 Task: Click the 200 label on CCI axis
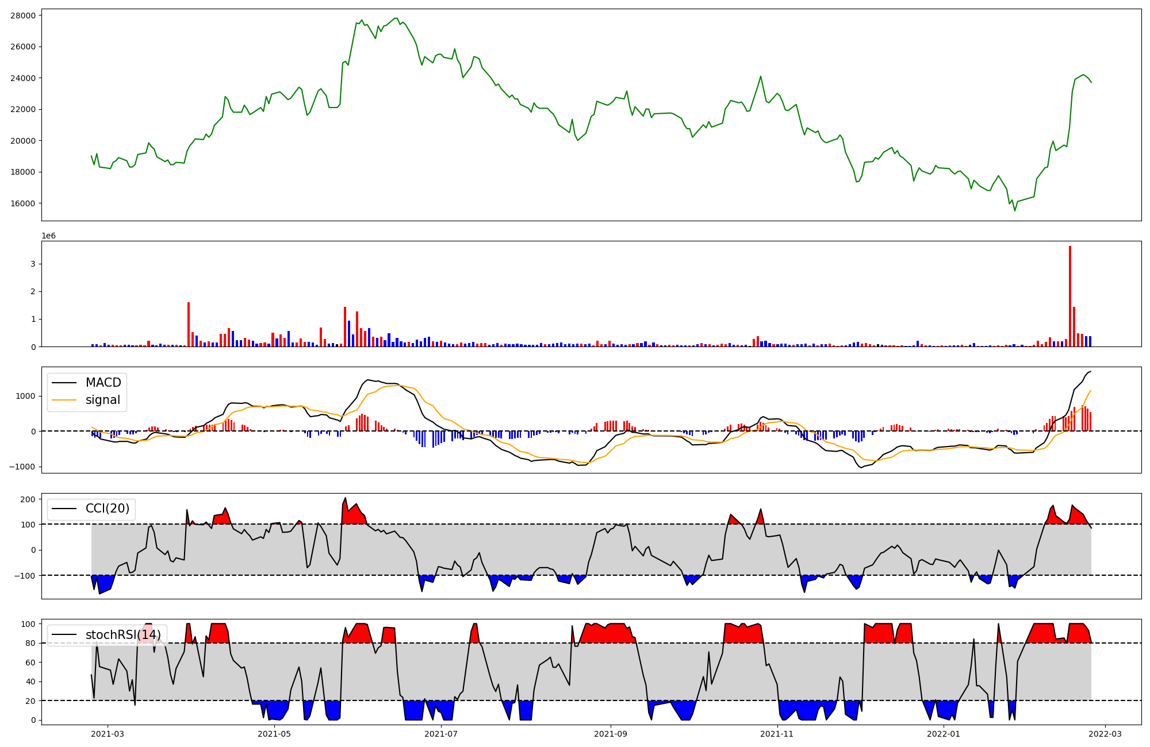coord(28,499)
